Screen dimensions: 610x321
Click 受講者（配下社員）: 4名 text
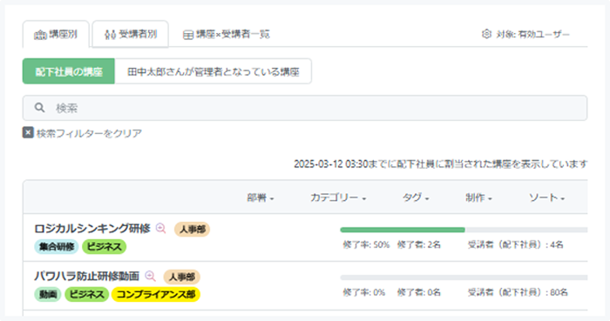click(x=516, y=245)
